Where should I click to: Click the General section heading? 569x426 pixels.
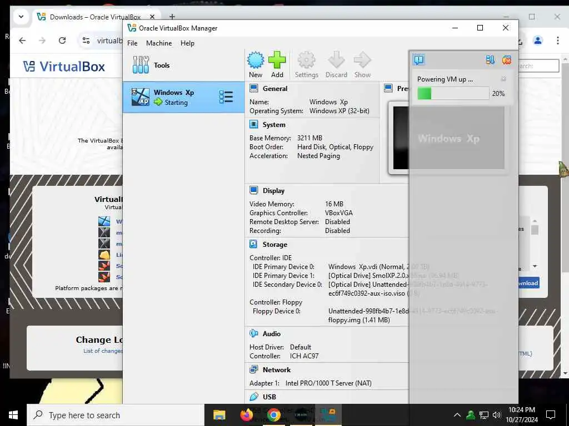274,88
